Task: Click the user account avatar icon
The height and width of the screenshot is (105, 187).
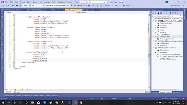Action: (x=167, y=2)
